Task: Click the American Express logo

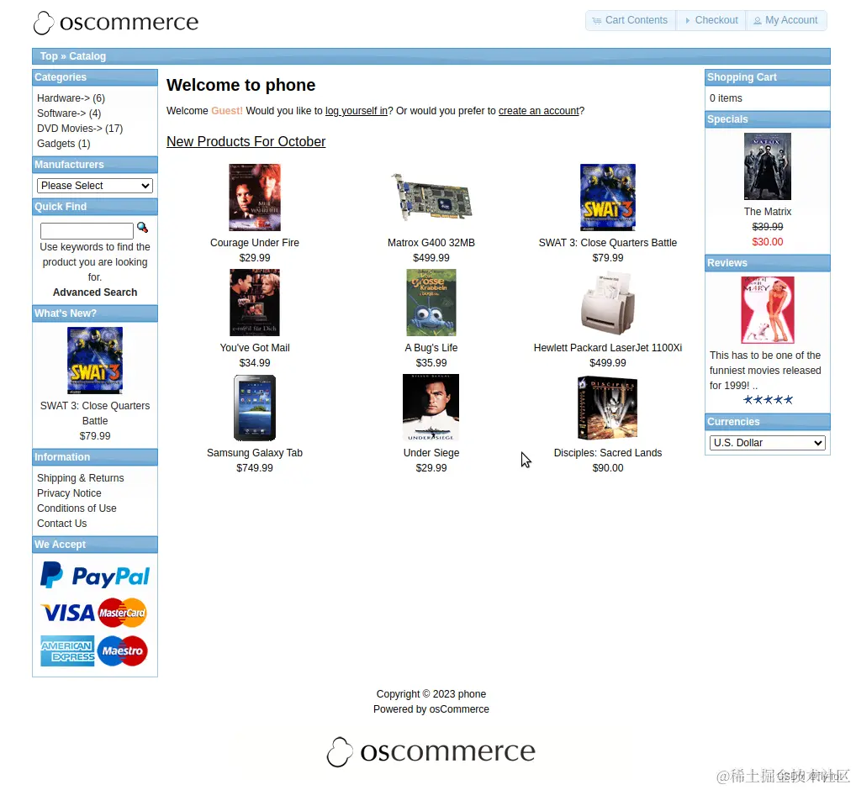Action: (68, 650)
